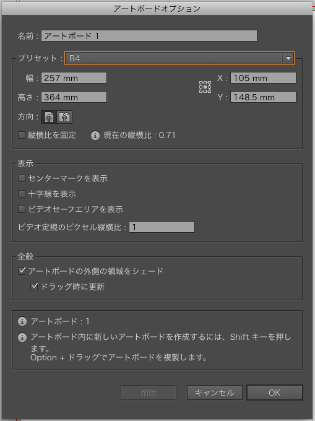Click the reference point grid icon
Viewport: 315px width, 421px height.
pyautogui.click(x=205, y=87)
